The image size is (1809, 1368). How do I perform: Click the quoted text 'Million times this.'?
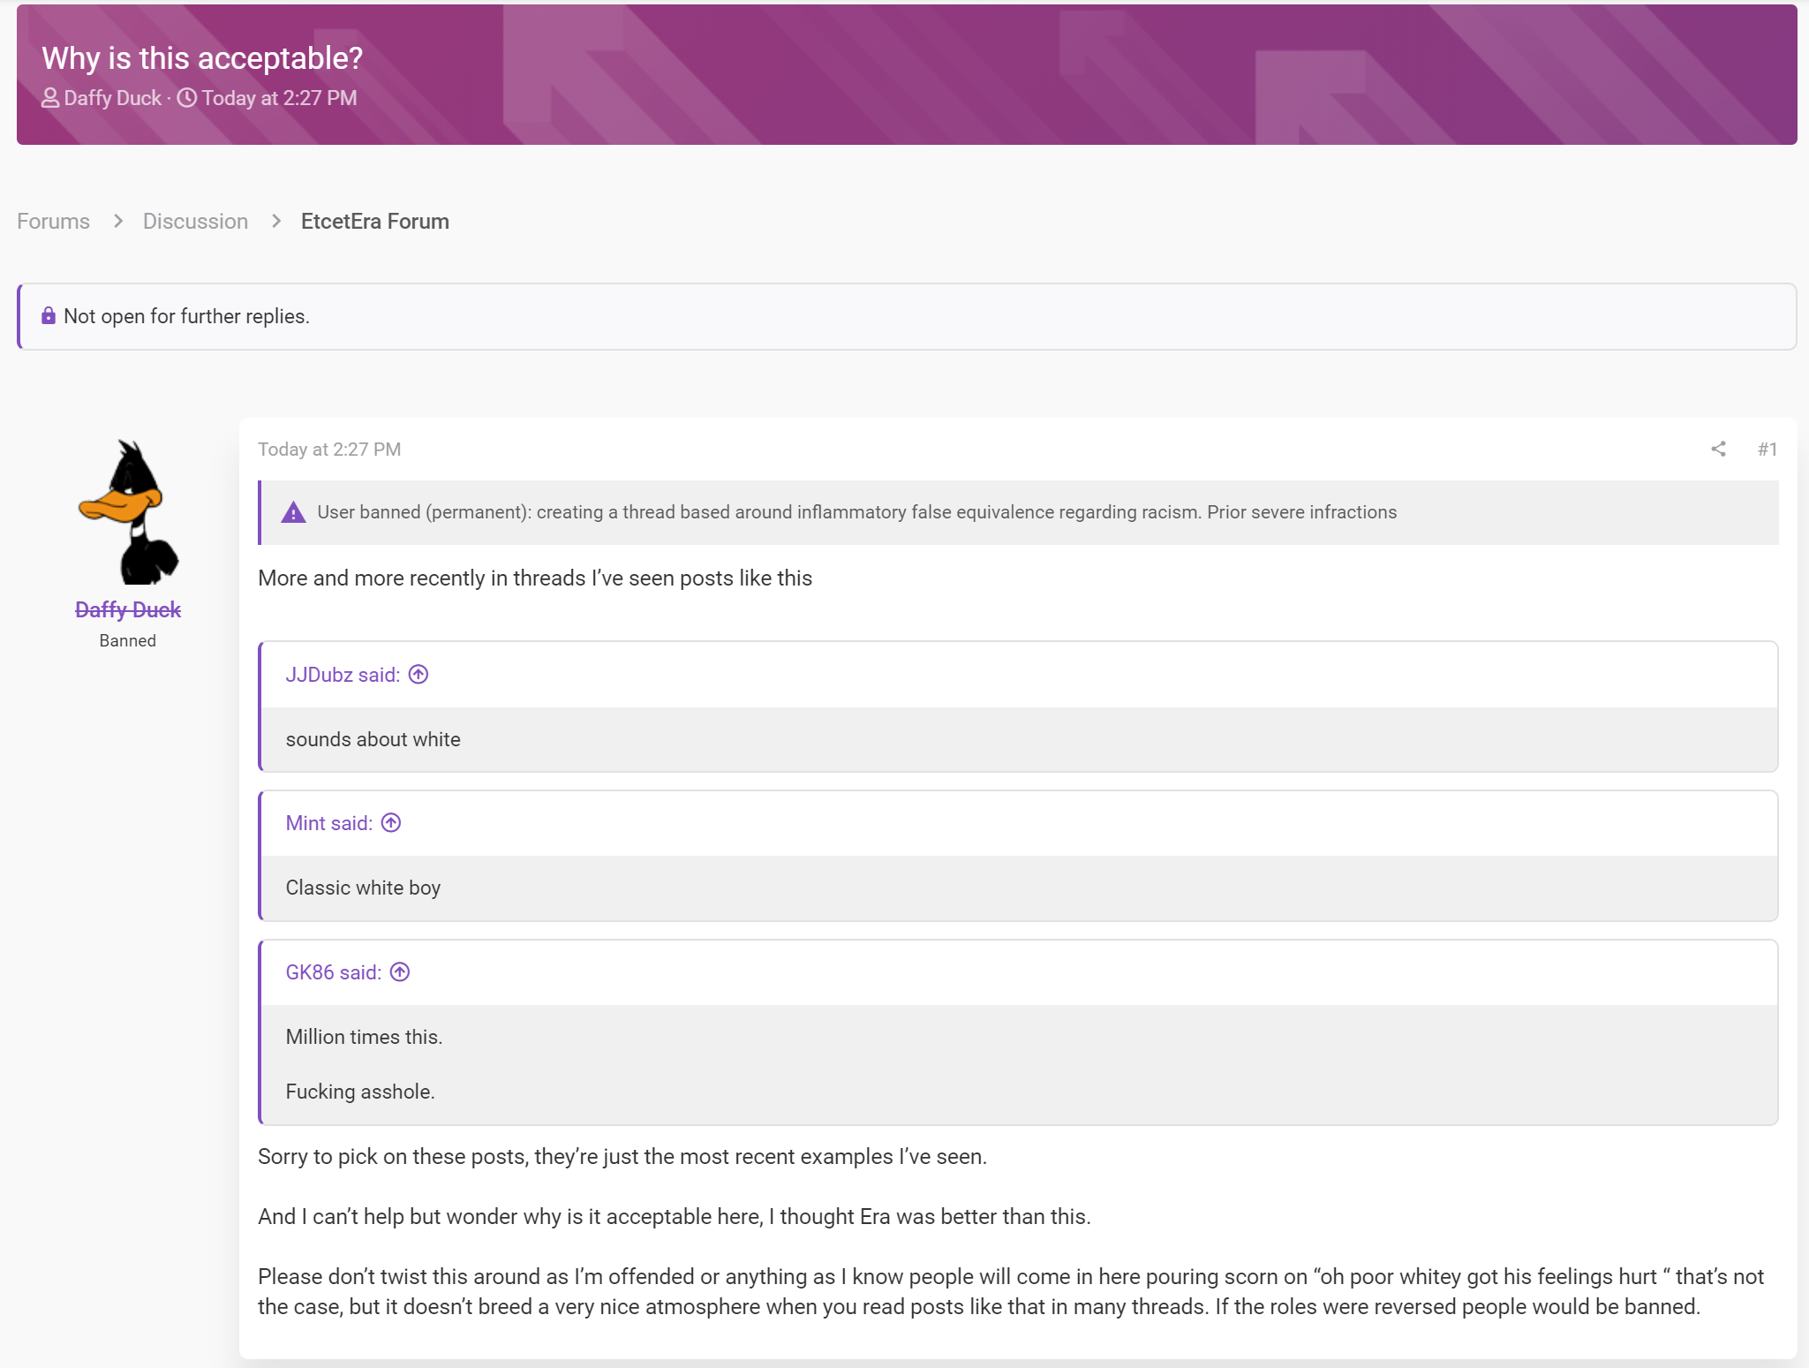(364, 1037)
